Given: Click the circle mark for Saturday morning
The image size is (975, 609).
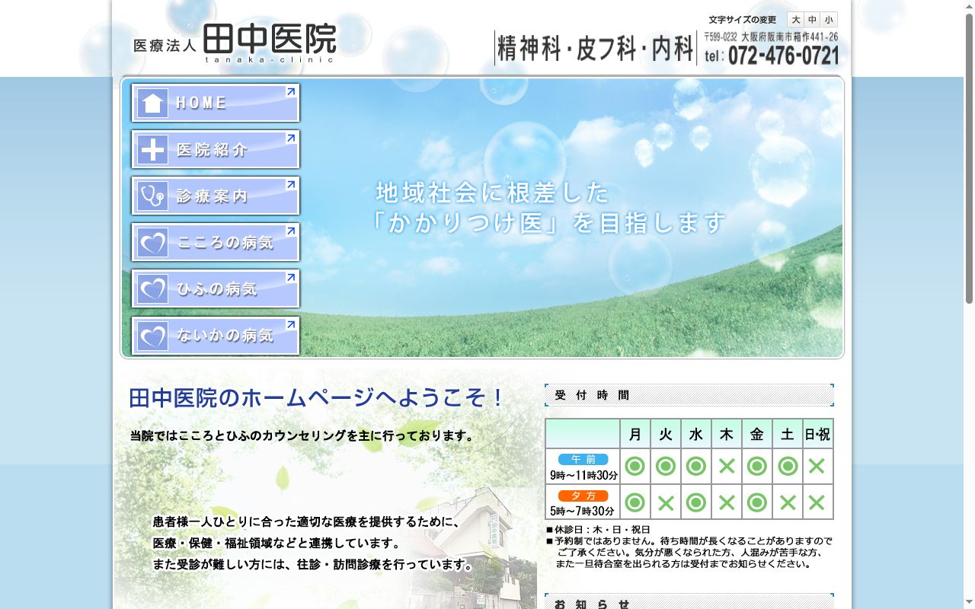Looking at the screenshot, I should 788,466.
